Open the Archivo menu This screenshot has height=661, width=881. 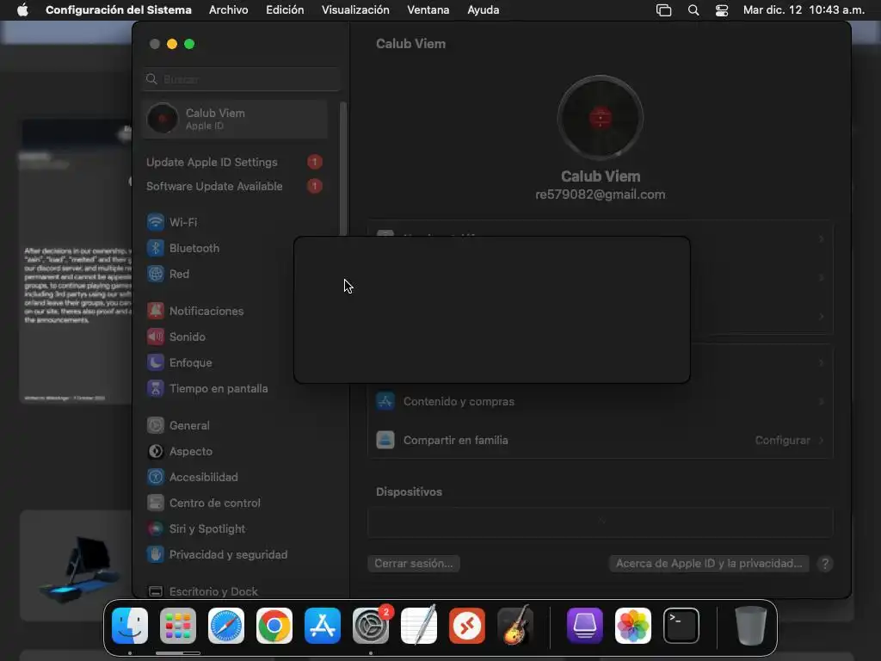click(x=228, y=10)
